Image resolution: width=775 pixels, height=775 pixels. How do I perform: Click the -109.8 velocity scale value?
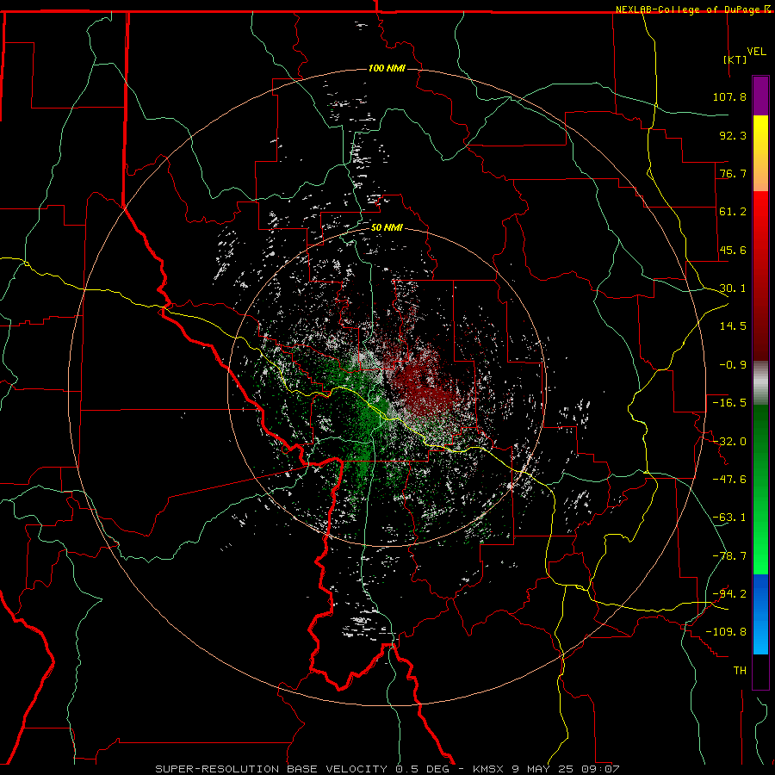[x=726, y=632]
